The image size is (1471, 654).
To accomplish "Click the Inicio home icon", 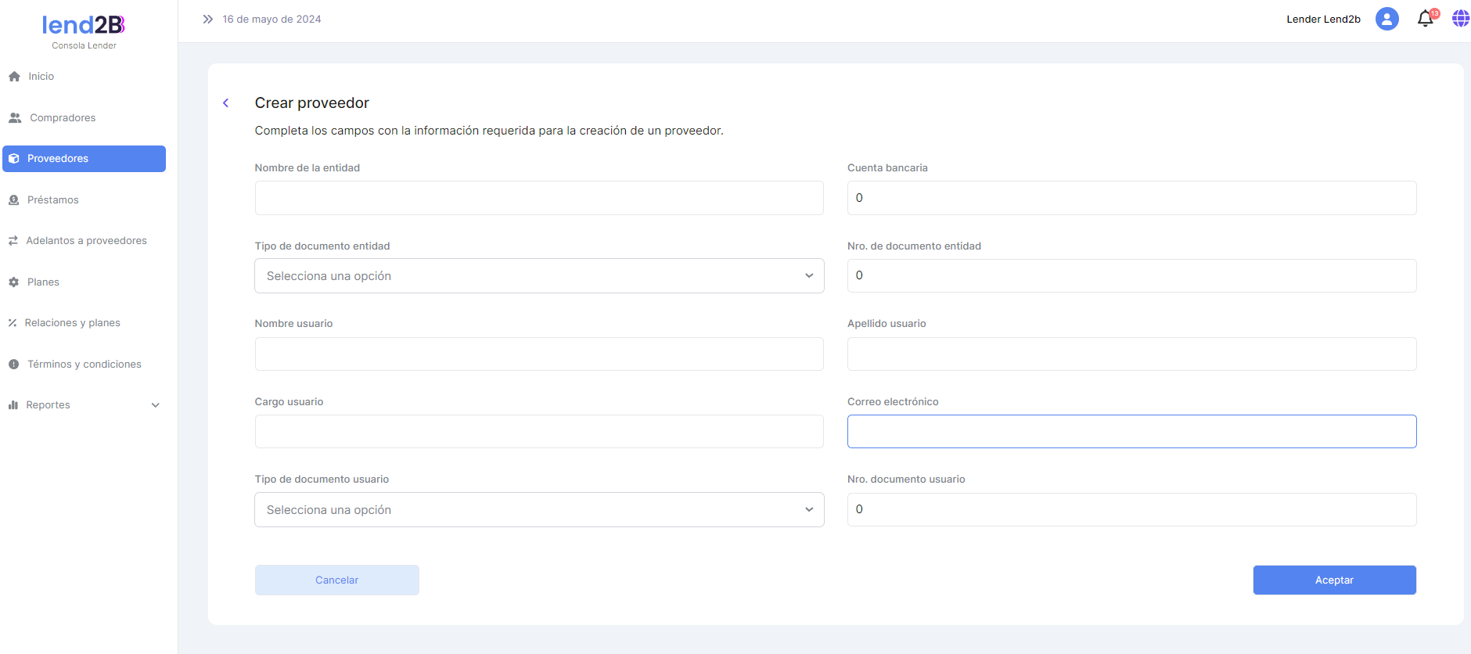I will pos(14,77).
